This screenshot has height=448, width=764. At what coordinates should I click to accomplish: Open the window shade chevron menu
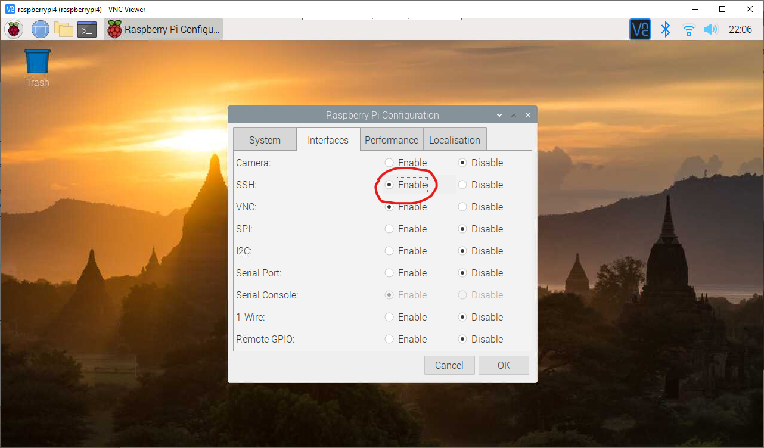click(x=499, y=114)
